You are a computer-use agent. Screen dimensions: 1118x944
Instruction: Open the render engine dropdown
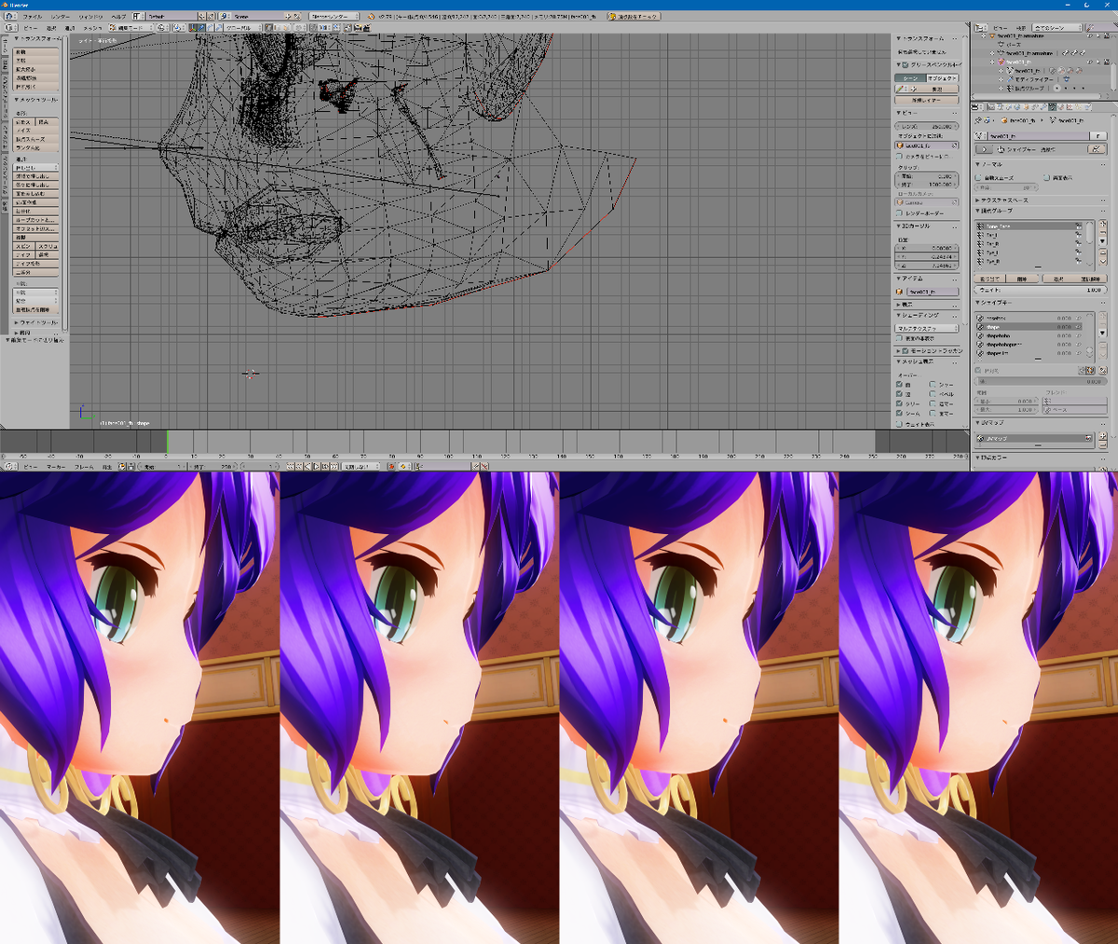click(x=334, y=16)
